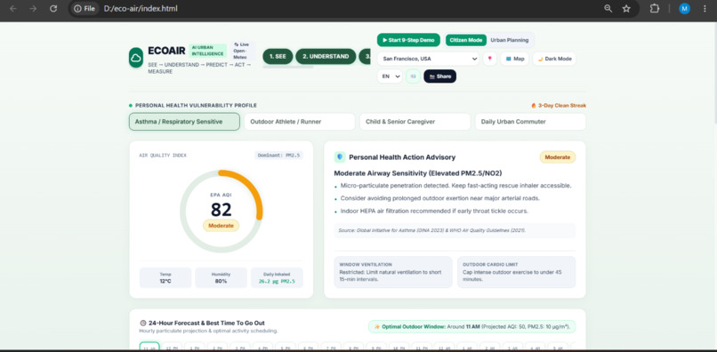717x352 pixels.
Task: Click the Window Ventilation card
Action: [x=393, y=272]
